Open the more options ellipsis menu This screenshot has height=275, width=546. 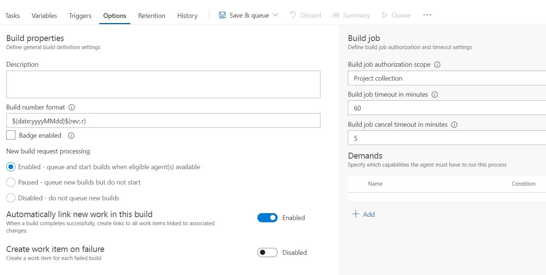(x=427, y=15)
